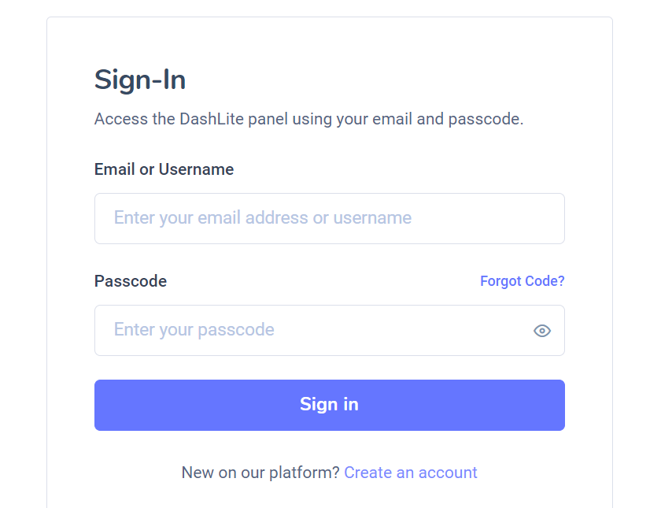The height and width of the screenshot is (508, 650).
Task: Click the Email or Username input field
Action: tap(329, 218)
